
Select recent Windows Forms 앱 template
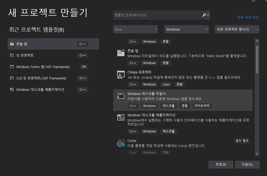click(53, 67)
